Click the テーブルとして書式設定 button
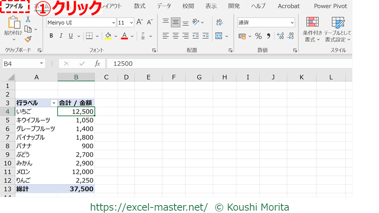 coord(338,30)
